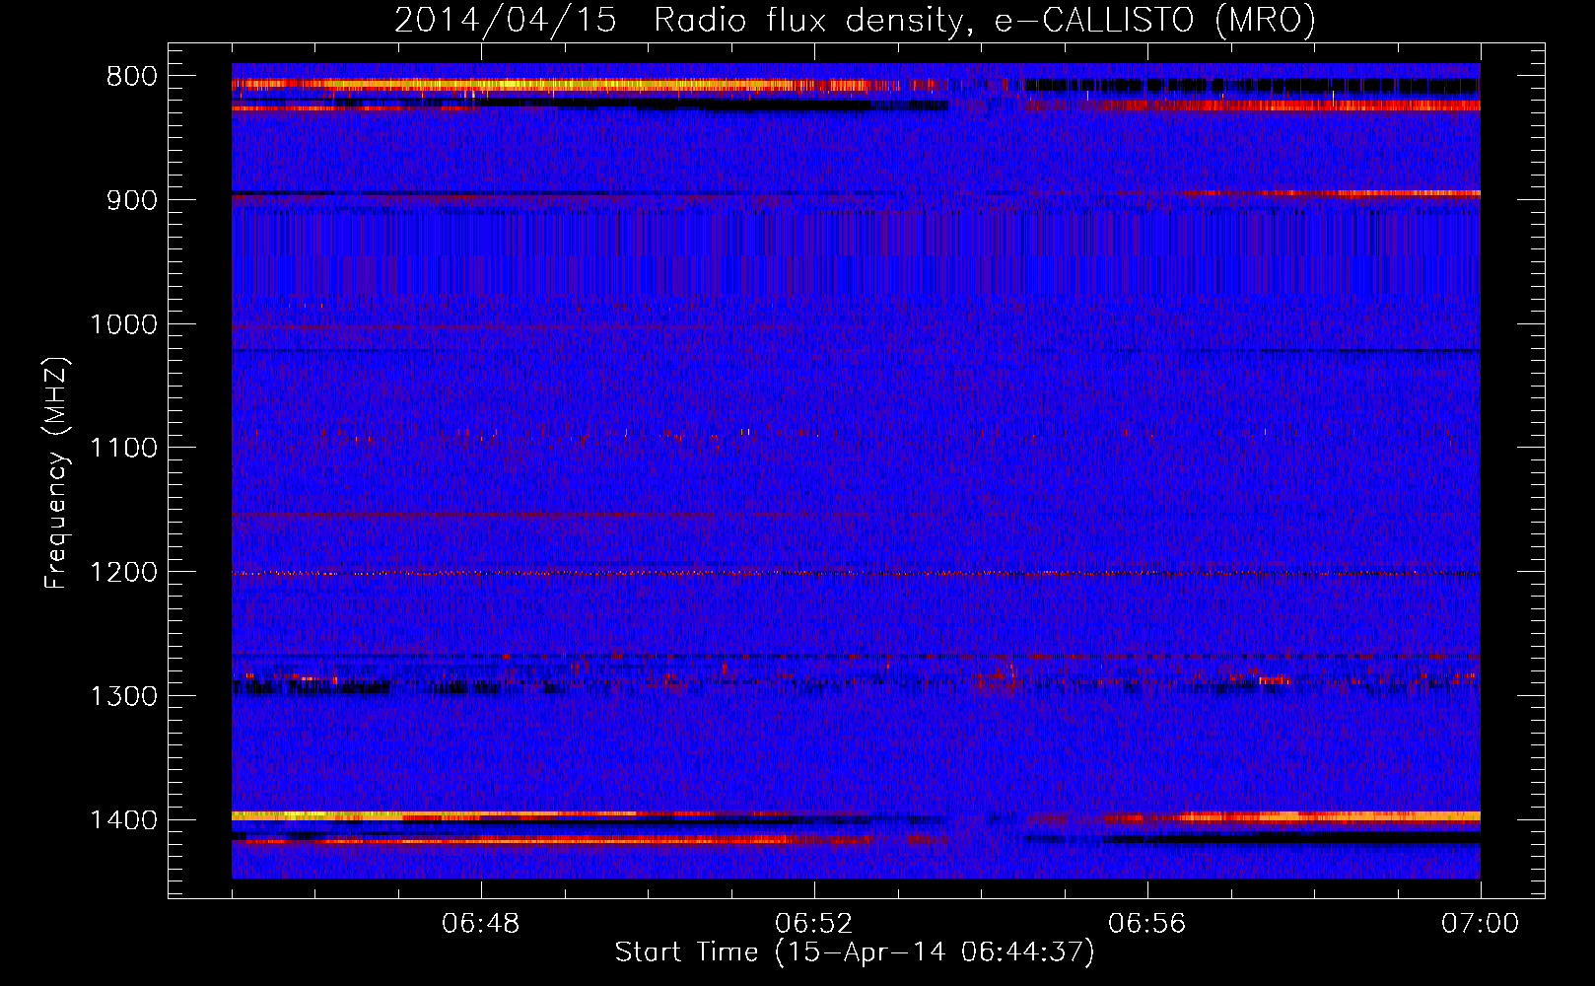Image resolution: width=1595 pixels, height=986 pixels.
Task: Click the bright yellow emission band near 800 MHz
Action: (x=552, y=85)
